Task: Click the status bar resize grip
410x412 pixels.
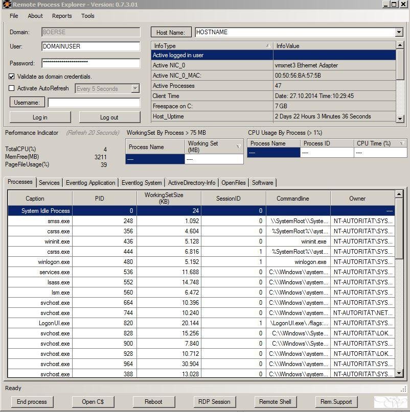Action: [403, 389]
